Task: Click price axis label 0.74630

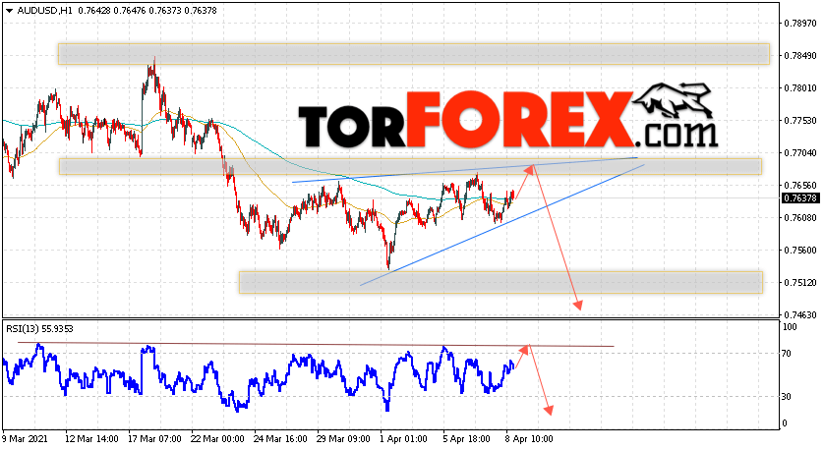Action: [800, 315]
